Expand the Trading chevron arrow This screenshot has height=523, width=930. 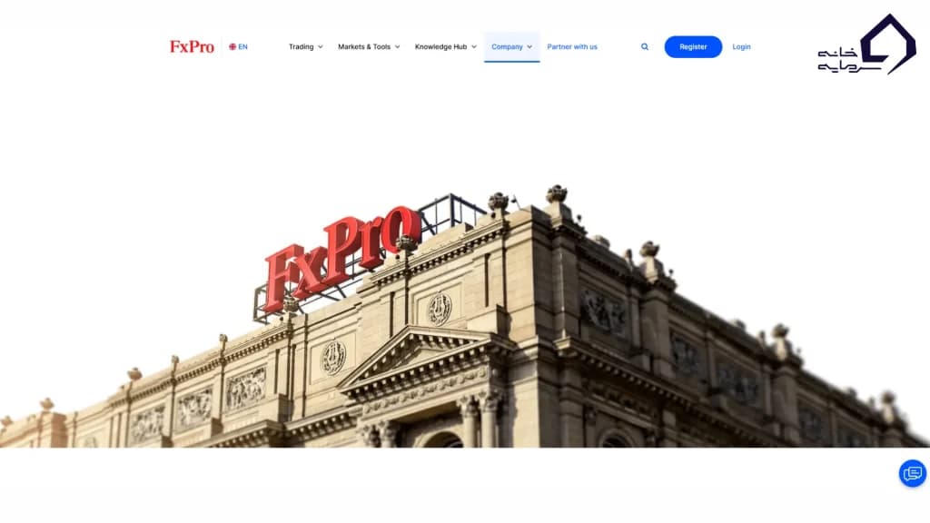pyautogui.click(x=321, y=47)
